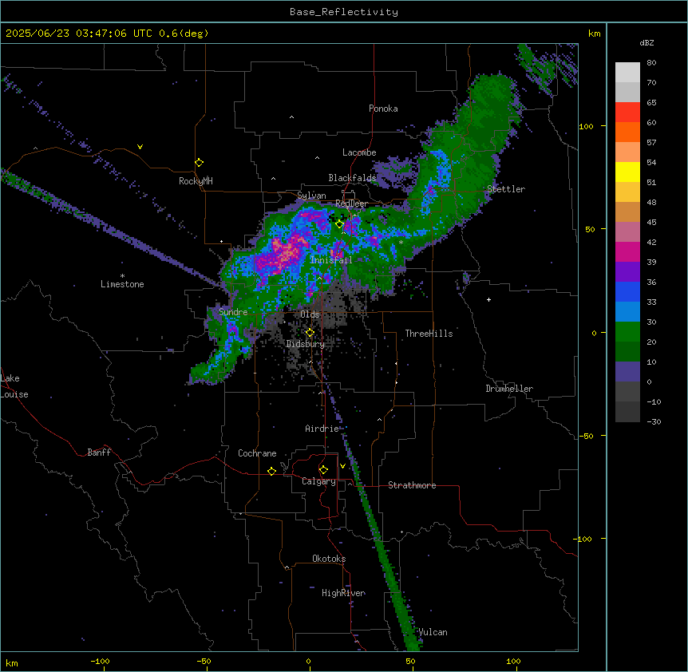Select the HighRiver city label
The image size is (688, 672).
[343, 593]
